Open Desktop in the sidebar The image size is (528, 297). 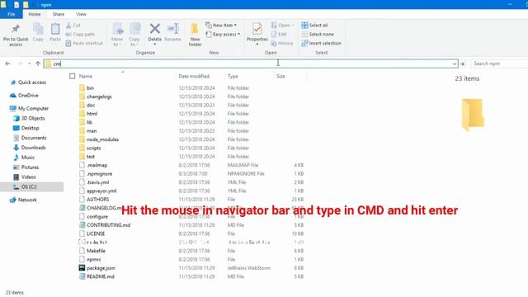pos(26,128)
